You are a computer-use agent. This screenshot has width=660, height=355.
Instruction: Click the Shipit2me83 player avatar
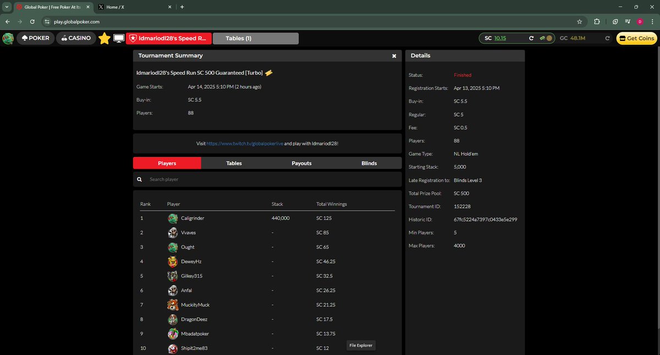pos(173,348)
